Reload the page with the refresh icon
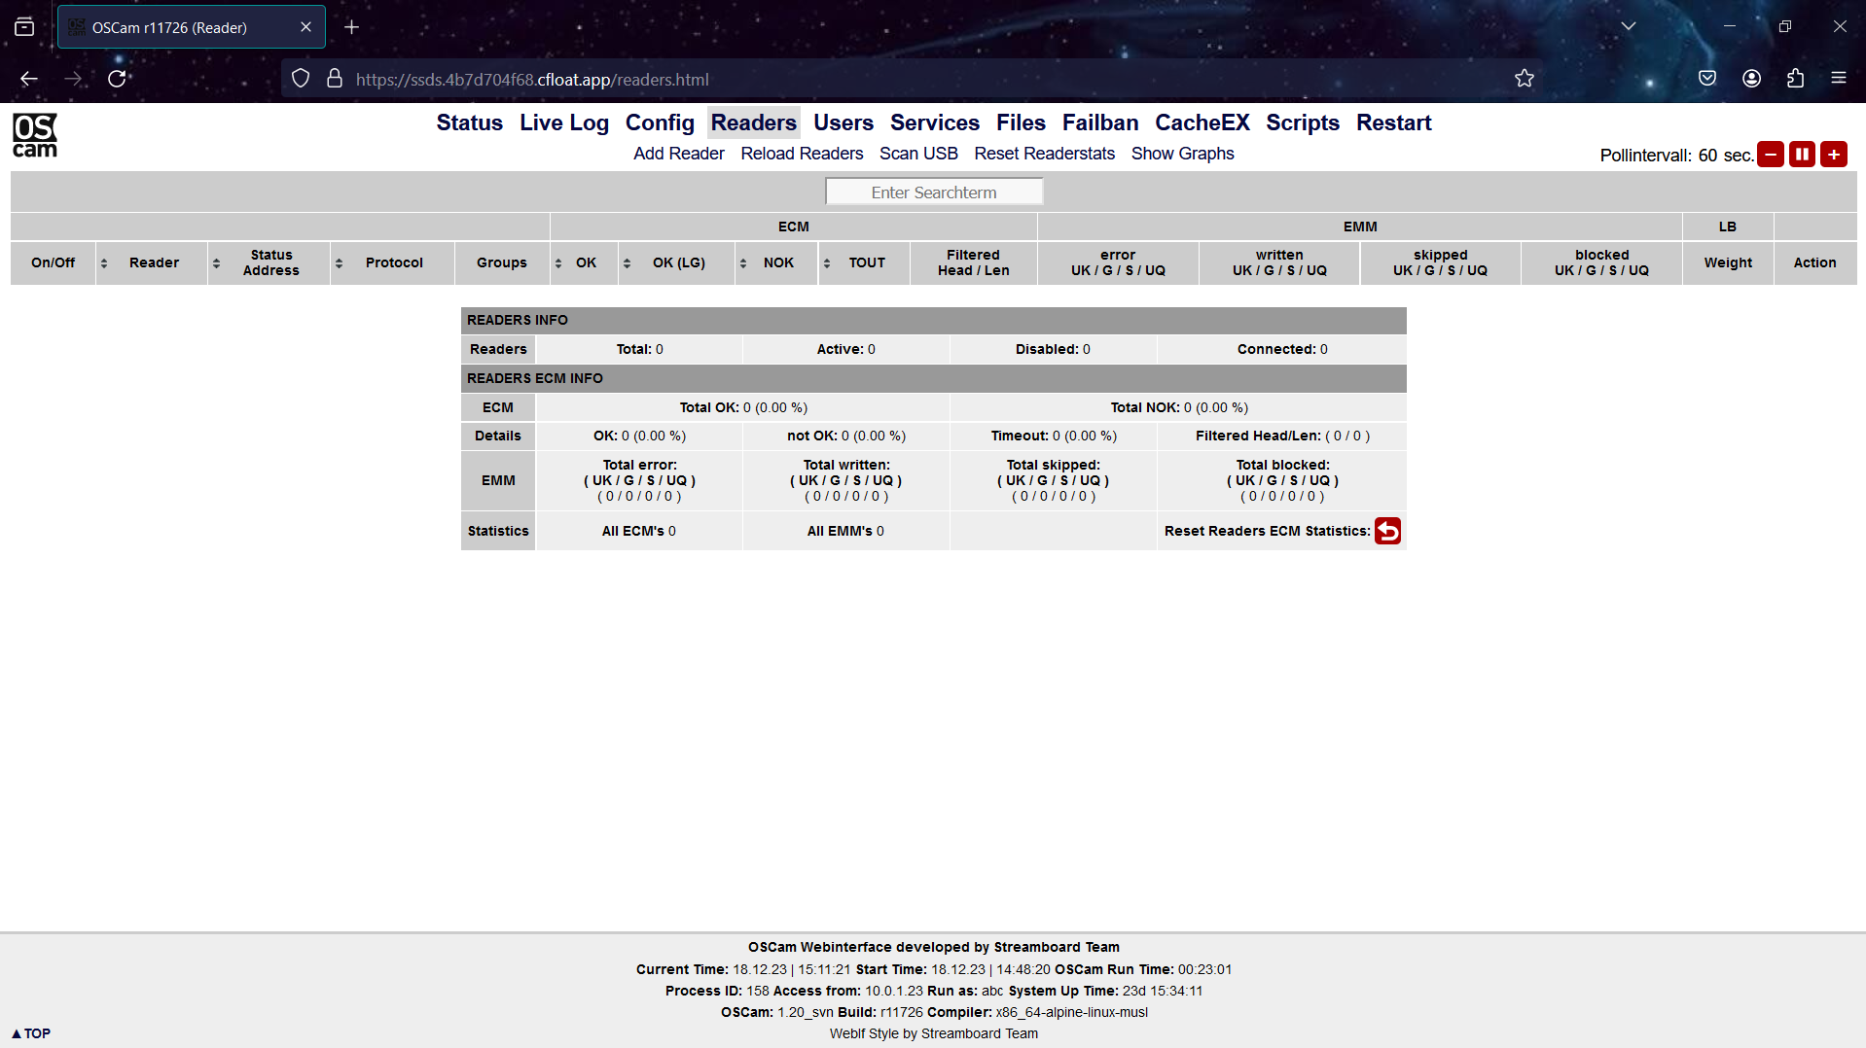1866x1048 pixels. coord(117,79)
